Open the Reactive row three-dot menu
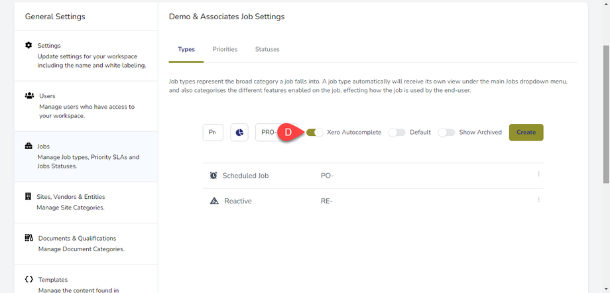610x293 pixels. coord(538,200)
